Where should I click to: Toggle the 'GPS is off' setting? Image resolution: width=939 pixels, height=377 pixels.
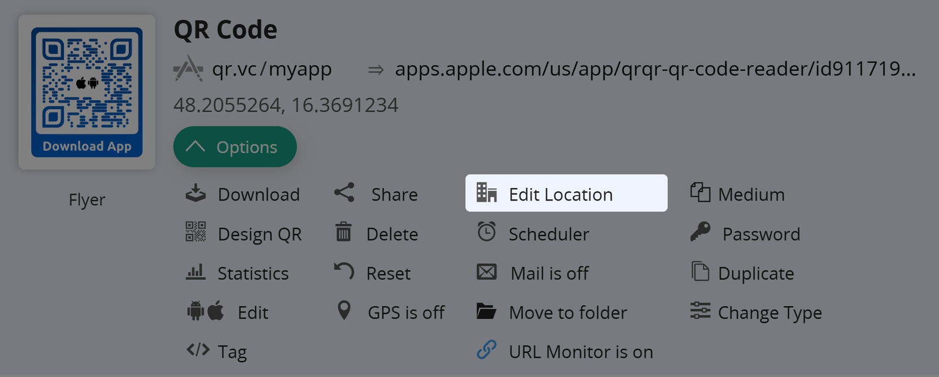406,313
